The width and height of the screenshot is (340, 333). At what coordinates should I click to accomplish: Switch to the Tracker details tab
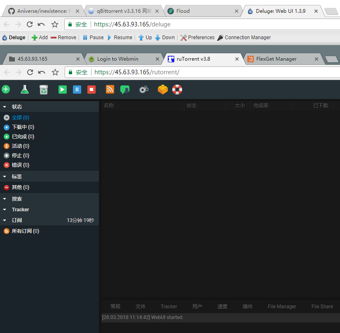[x=169, y=307]
